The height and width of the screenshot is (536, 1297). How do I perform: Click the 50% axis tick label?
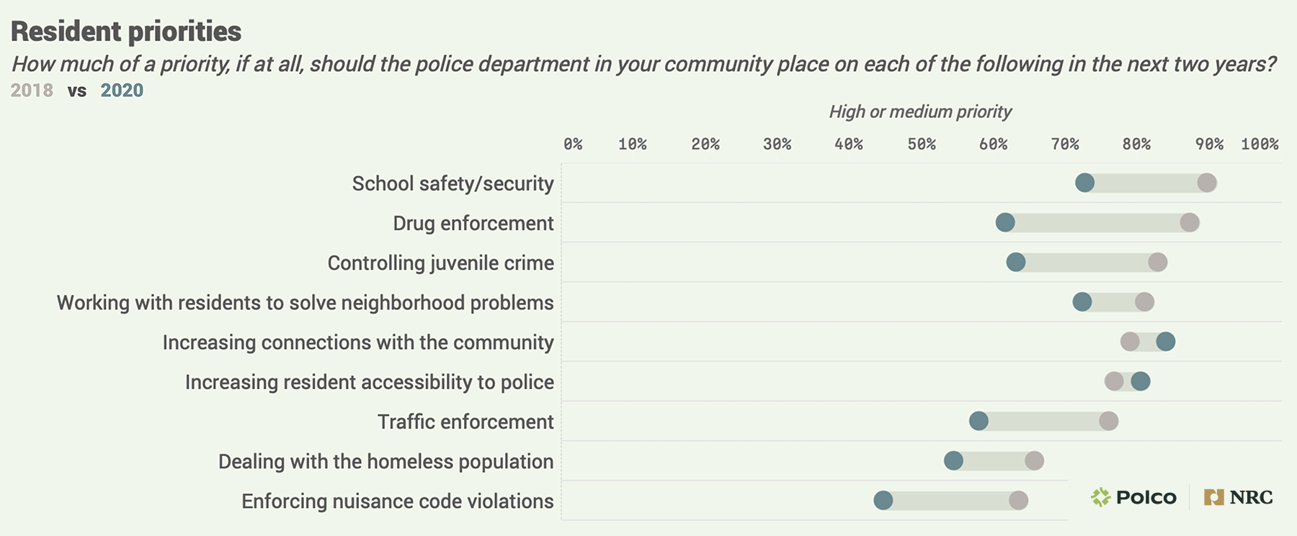click(x=921, y=144)
